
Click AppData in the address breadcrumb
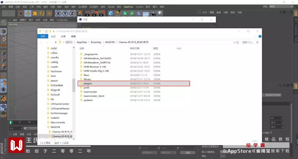point(82,42)
